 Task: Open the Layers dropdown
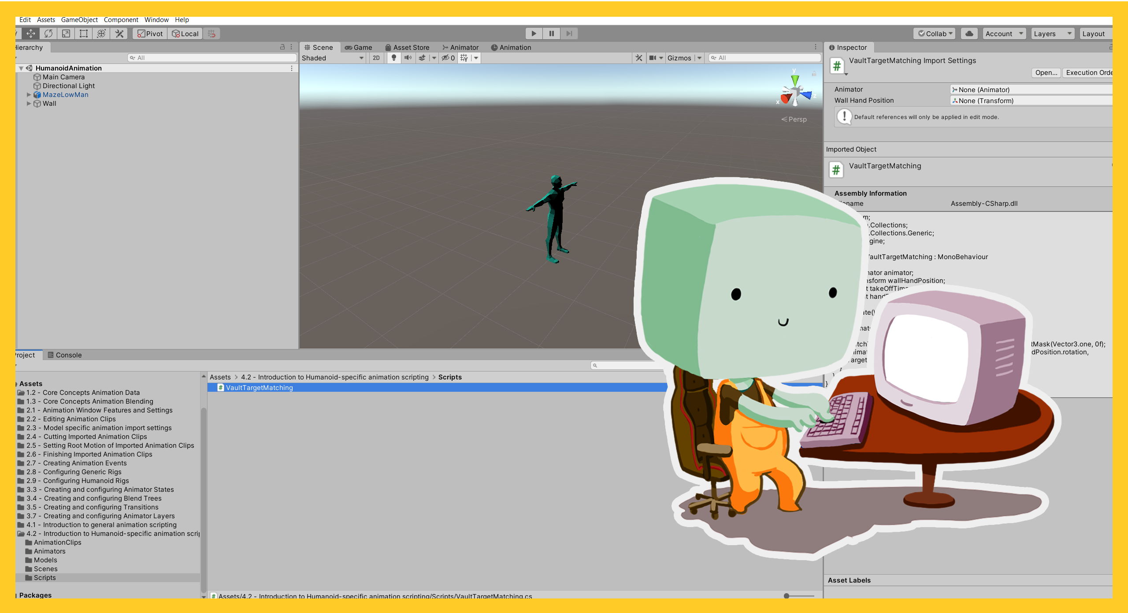coord(1053,33)
